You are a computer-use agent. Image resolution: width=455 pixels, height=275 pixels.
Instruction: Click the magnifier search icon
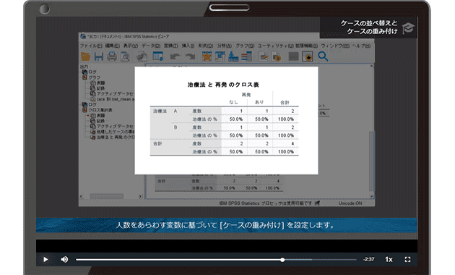(323, 56)
